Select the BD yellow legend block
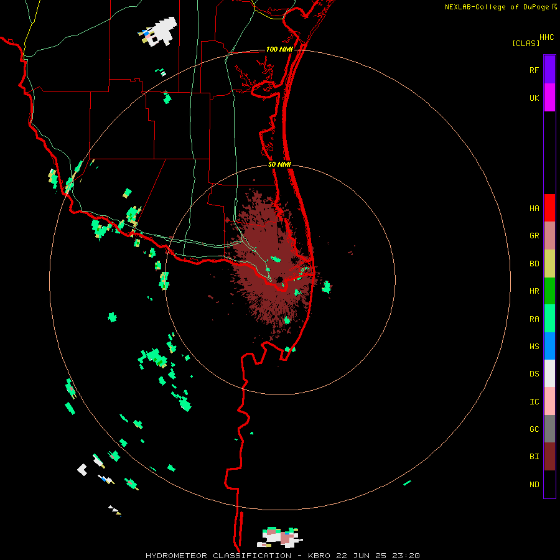Viewport: 560px width, 560px height. (x=549, y=264)
